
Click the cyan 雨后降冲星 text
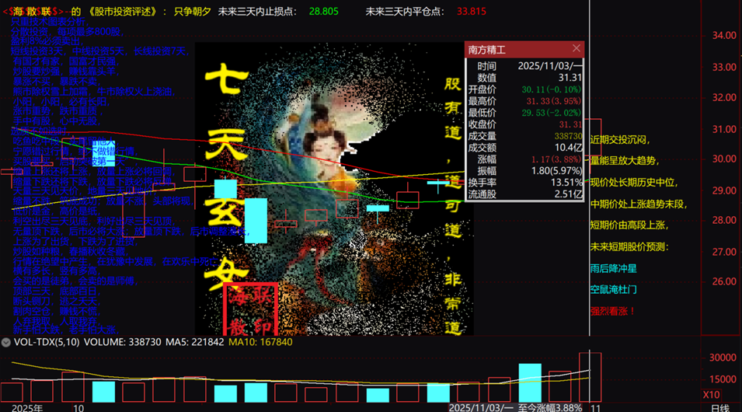click(613, 268)
